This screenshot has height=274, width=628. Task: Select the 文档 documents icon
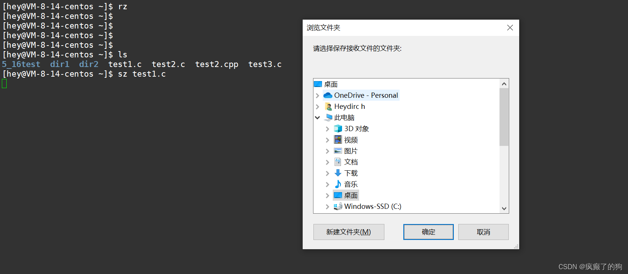tap(338, 162)
